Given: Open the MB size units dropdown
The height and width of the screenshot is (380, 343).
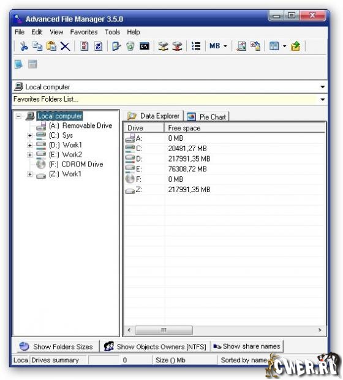Looking at the screenshot, I should pos(218,46).
